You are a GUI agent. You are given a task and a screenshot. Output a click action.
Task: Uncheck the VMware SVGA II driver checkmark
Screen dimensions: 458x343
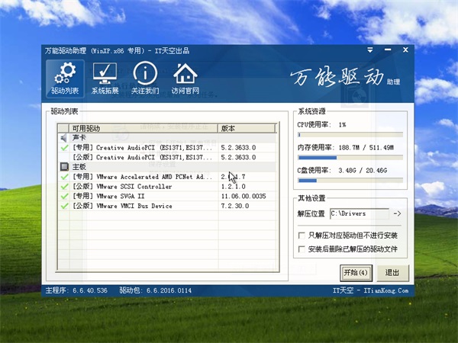coord(64,196)
